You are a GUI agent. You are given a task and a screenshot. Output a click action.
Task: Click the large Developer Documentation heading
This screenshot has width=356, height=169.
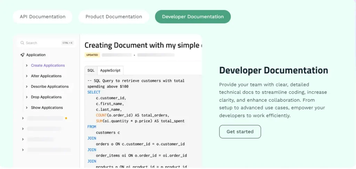[x=274, y=70]
